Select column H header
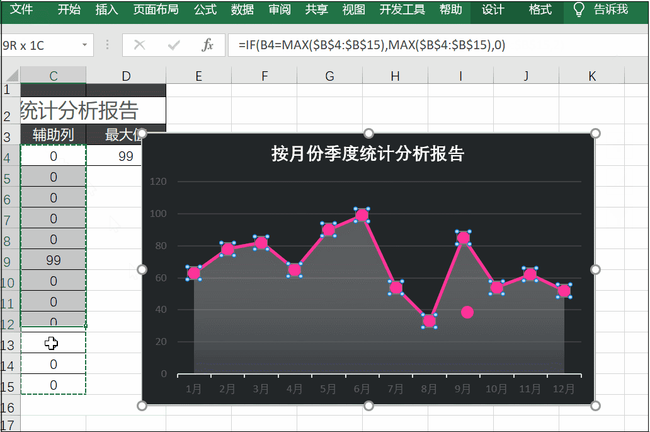 pos(395,76)
